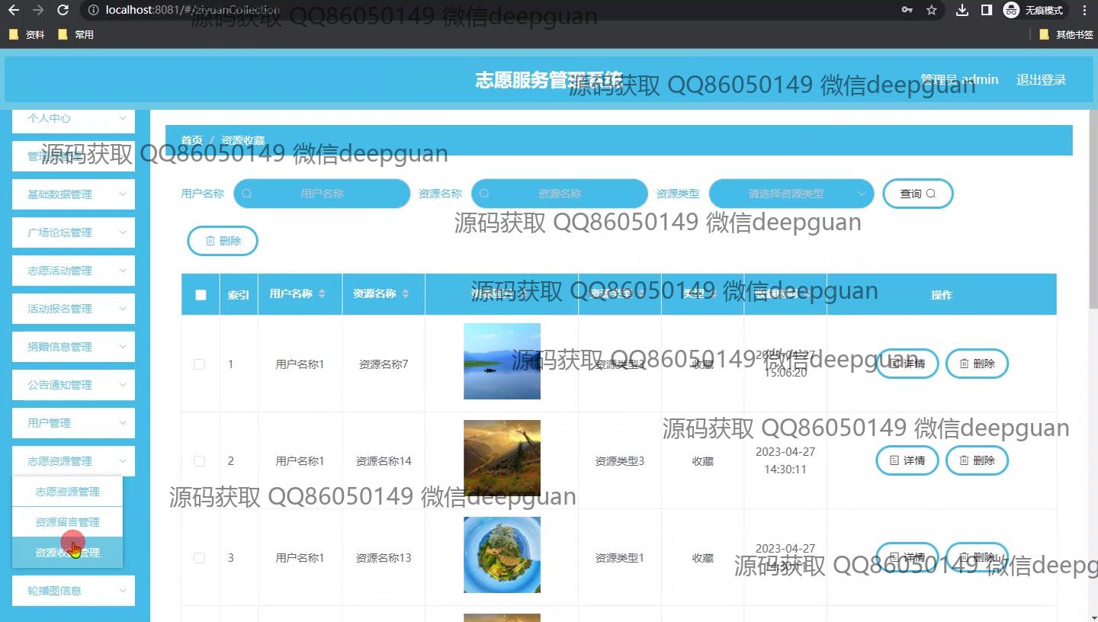The image size is (1098, 622).
Task: Delete the 资源名称13 row
Action: point(977,557)
